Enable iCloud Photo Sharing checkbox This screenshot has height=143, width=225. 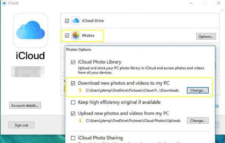click(73, 138)
